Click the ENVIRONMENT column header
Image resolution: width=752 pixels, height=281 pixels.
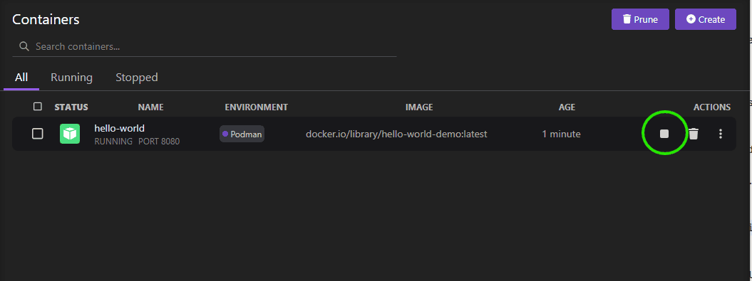256,107
